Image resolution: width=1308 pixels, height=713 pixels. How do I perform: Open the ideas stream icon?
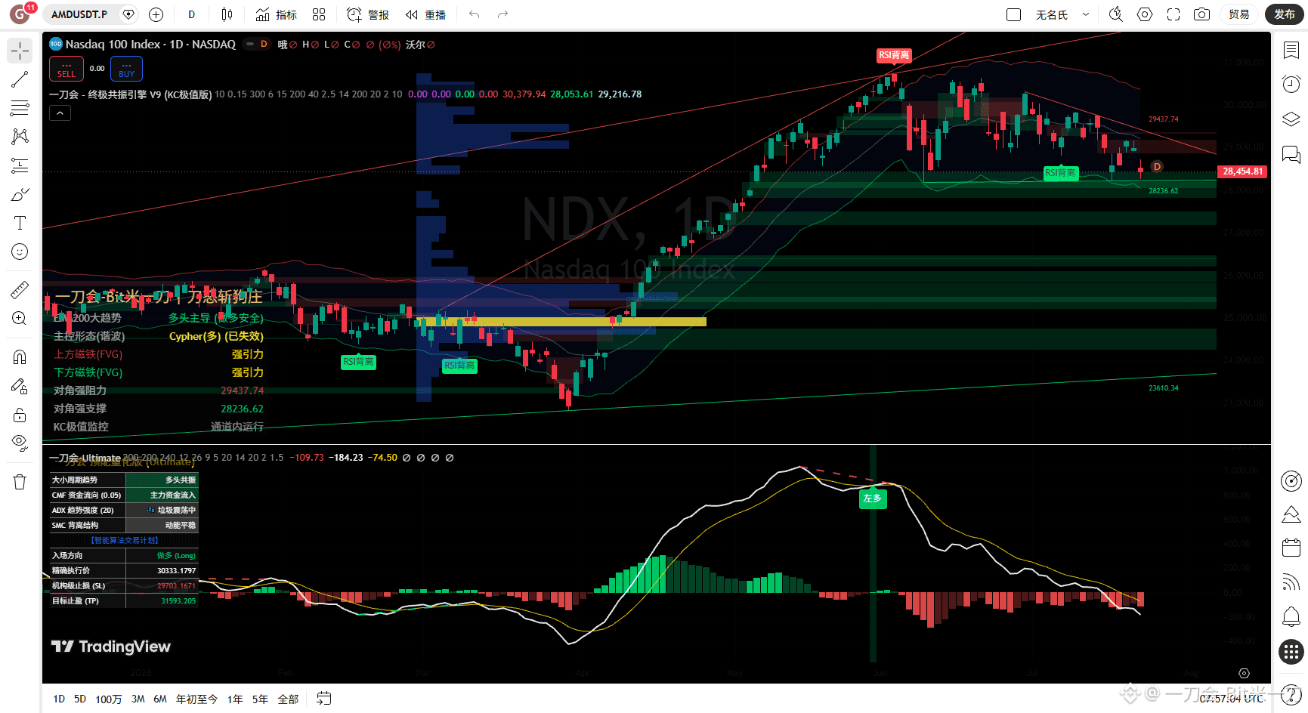(x=1291, y=582)
